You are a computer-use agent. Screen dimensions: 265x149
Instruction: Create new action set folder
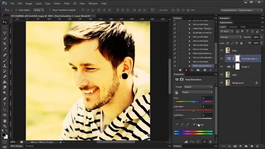click(x=198, y=70)
